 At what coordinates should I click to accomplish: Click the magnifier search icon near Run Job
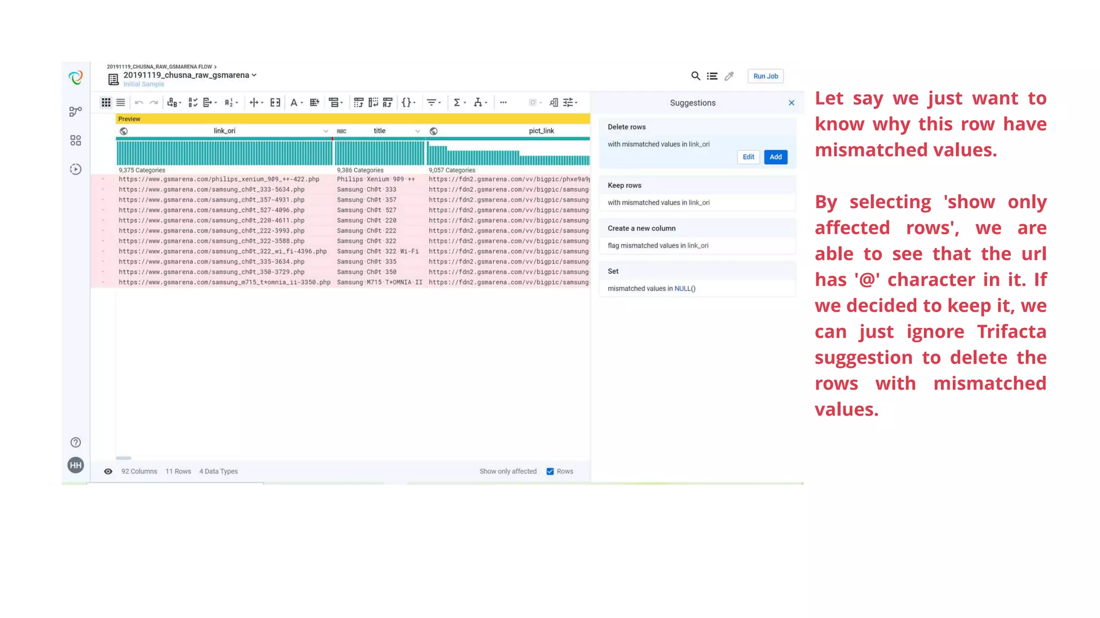tap(696, 76)
